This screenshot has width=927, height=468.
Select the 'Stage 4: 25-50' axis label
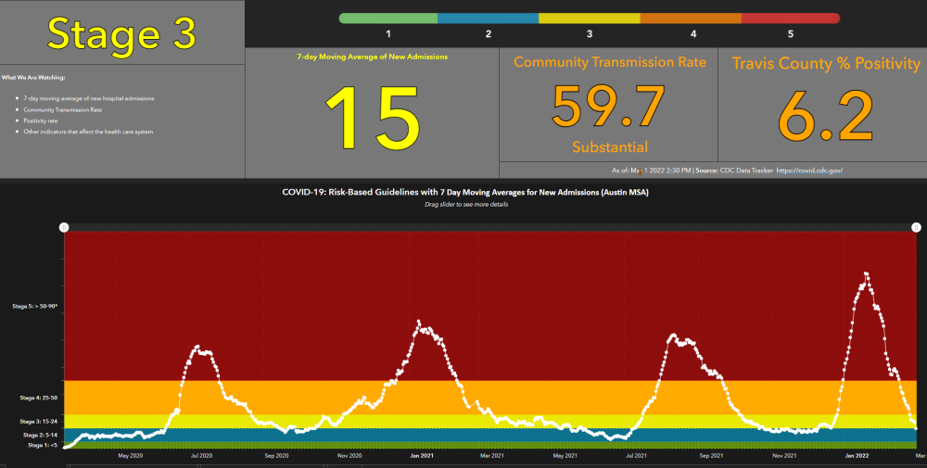(36, 398)
